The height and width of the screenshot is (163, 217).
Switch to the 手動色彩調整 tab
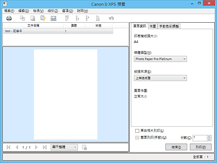point(169,26)
